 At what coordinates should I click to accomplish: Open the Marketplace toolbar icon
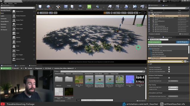(72, 6)
